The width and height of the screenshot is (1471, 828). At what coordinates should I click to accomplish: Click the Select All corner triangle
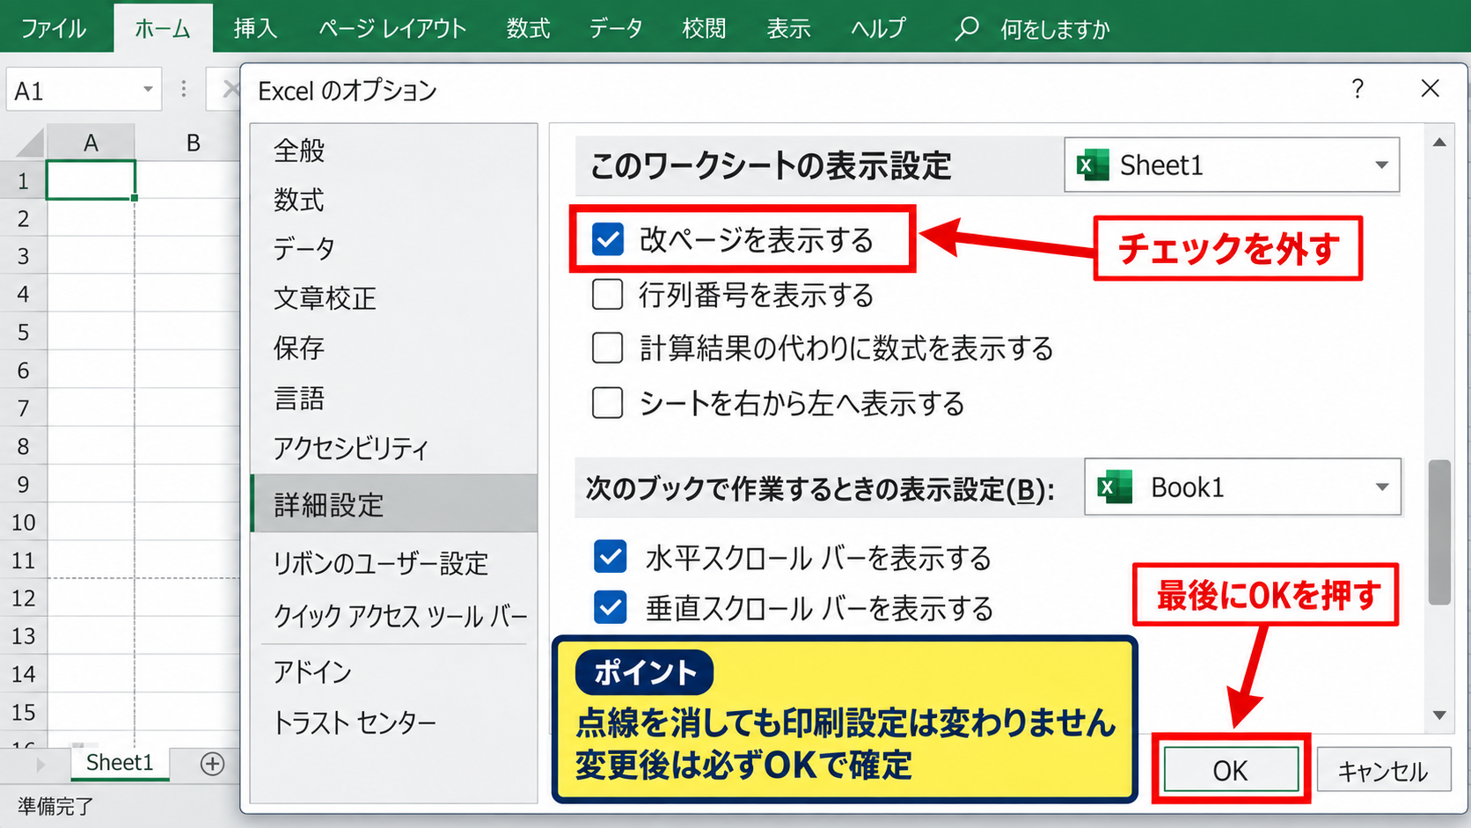(31, 143)
